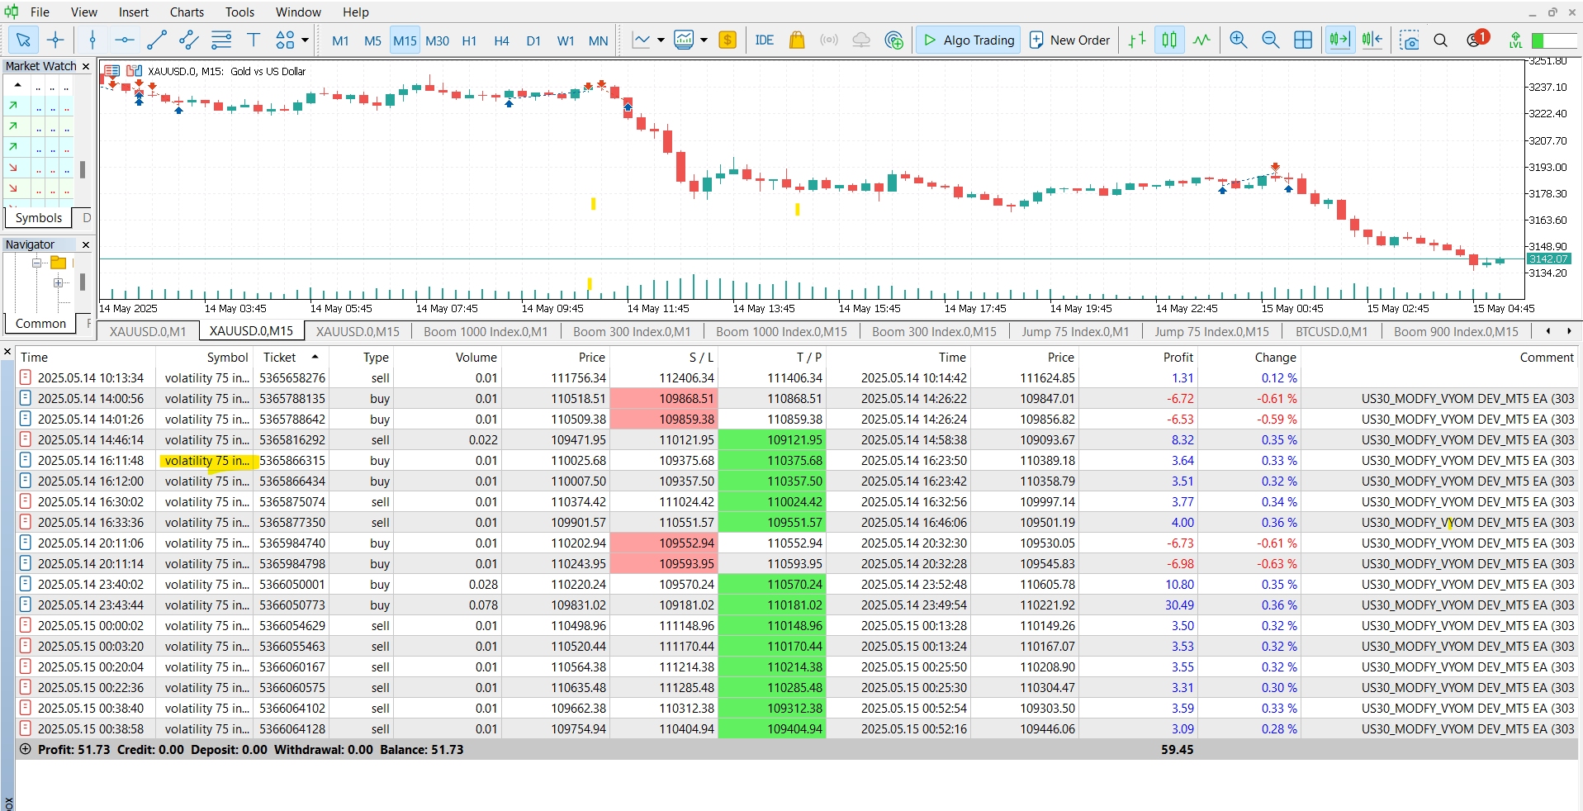Screen dimensions: 1583x811
Task: Toggle chart auto scroll to latest bar
Action: (1339, 40)
